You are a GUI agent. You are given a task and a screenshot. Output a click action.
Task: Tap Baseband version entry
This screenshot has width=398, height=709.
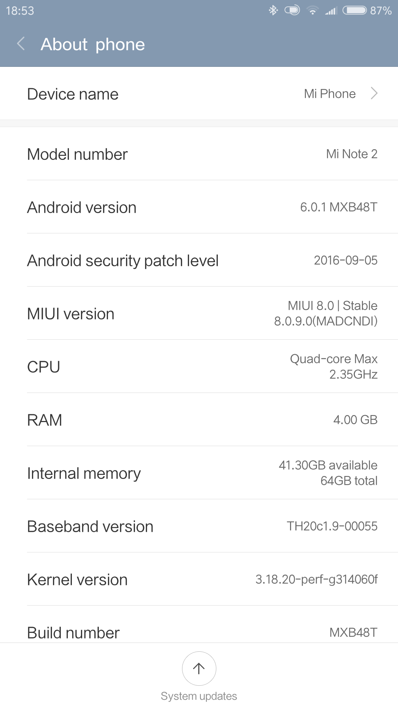click(x=199, y=526)
